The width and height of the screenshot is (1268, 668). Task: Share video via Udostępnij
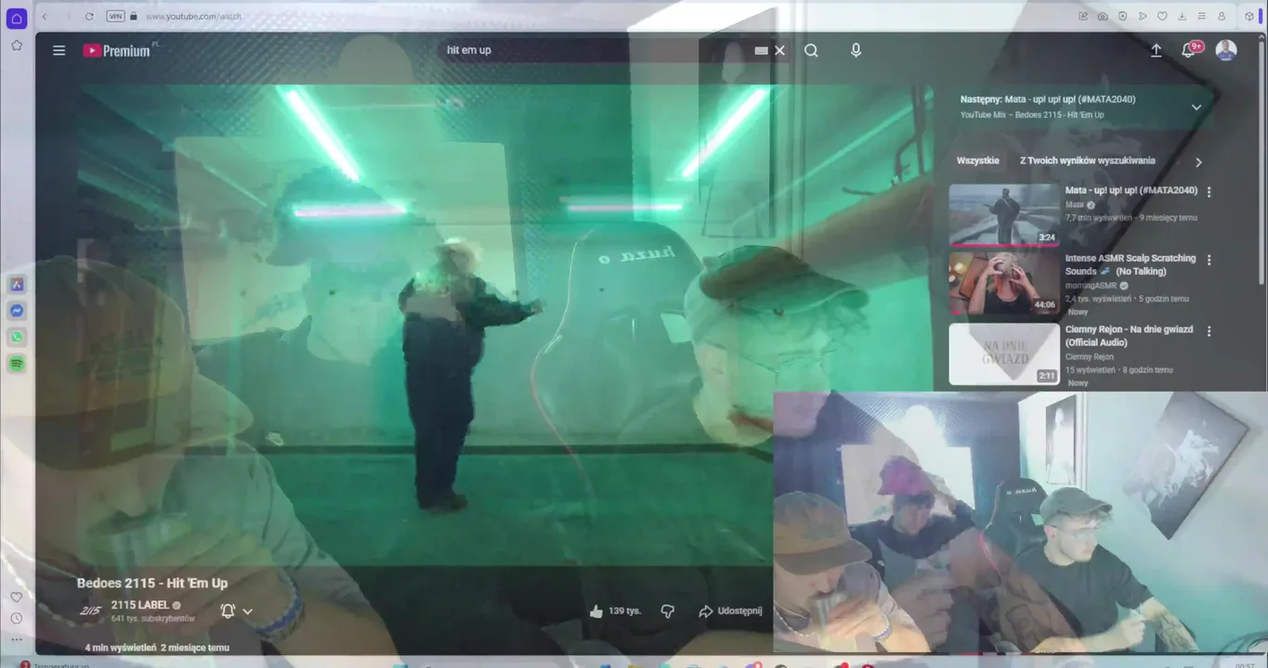tap(730, 611)
